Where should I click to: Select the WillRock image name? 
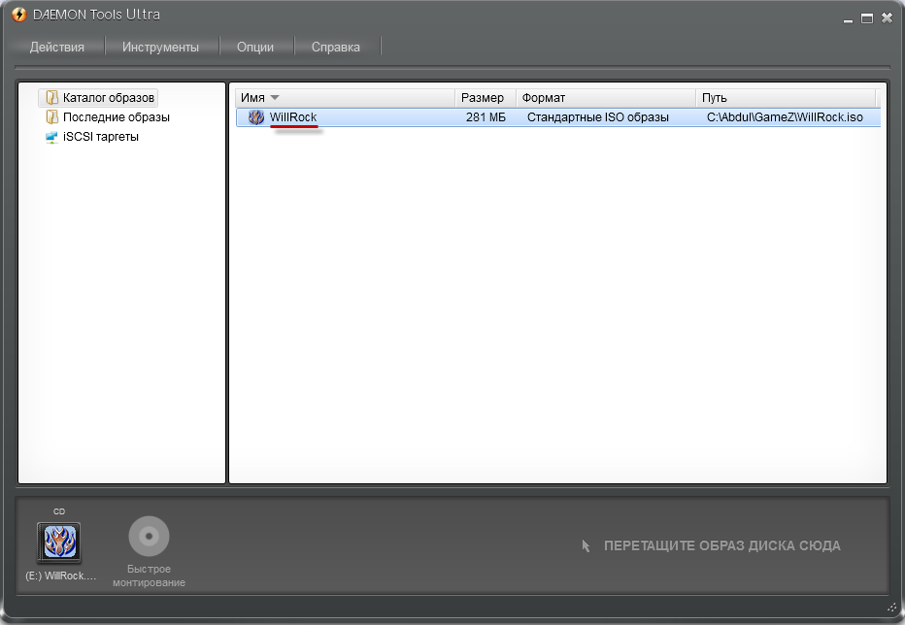pos(293,117)
